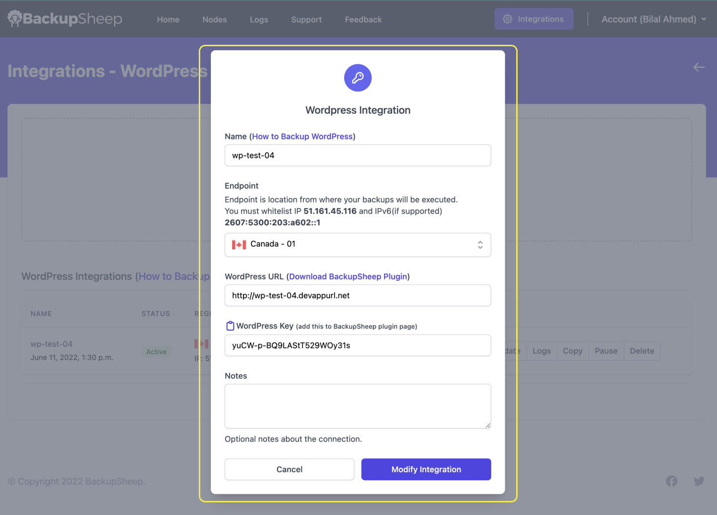Click the Wordpress Integration dialog title
Screen dimensions: 717x515
point(358,110)
